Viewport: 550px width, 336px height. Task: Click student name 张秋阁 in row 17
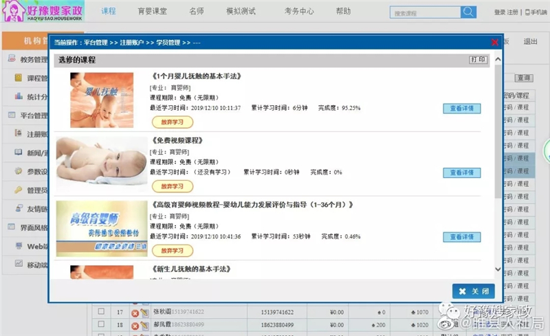pyautogui.click(x=162, y=311)
